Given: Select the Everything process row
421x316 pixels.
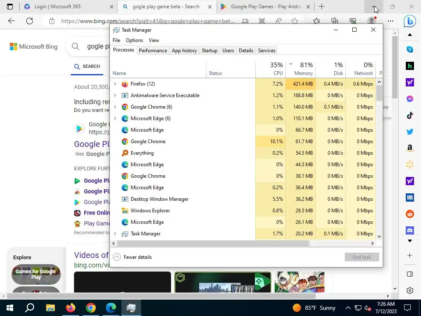Looking at the screenshot, I should tap(243, 153).
